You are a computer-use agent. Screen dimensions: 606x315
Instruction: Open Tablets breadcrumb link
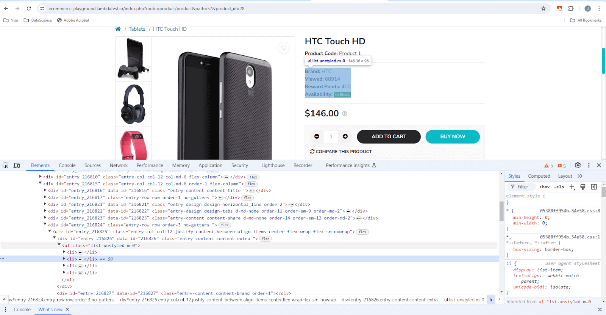click(137, 29)
